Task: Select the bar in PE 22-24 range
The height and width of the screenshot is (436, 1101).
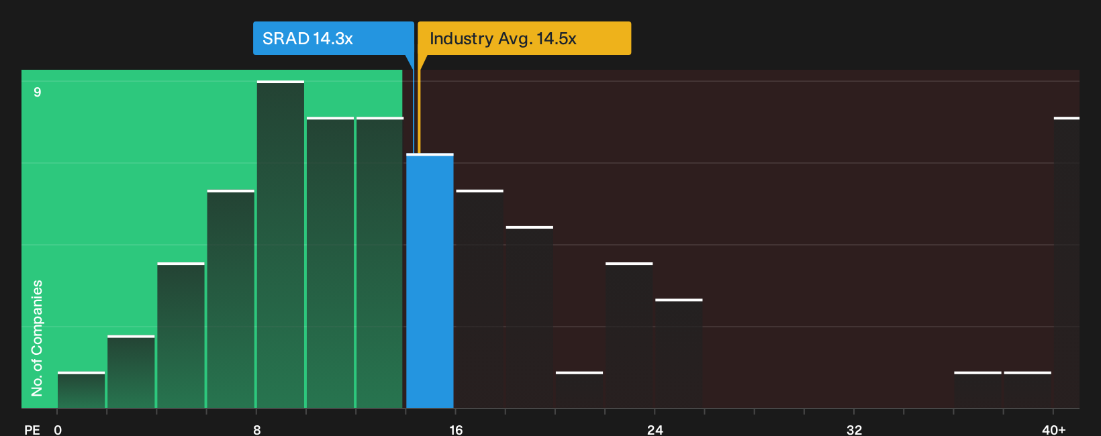Action: (629, 335)
